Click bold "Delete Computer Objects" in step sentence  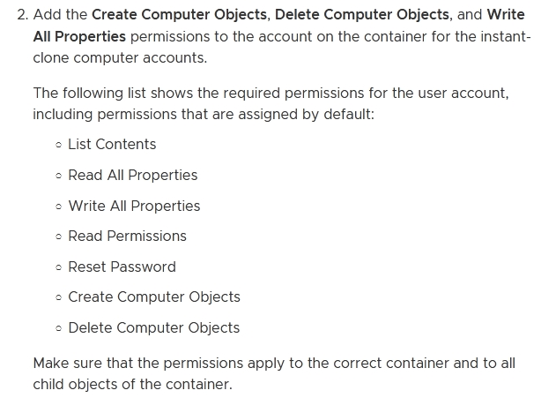point(362,15)
